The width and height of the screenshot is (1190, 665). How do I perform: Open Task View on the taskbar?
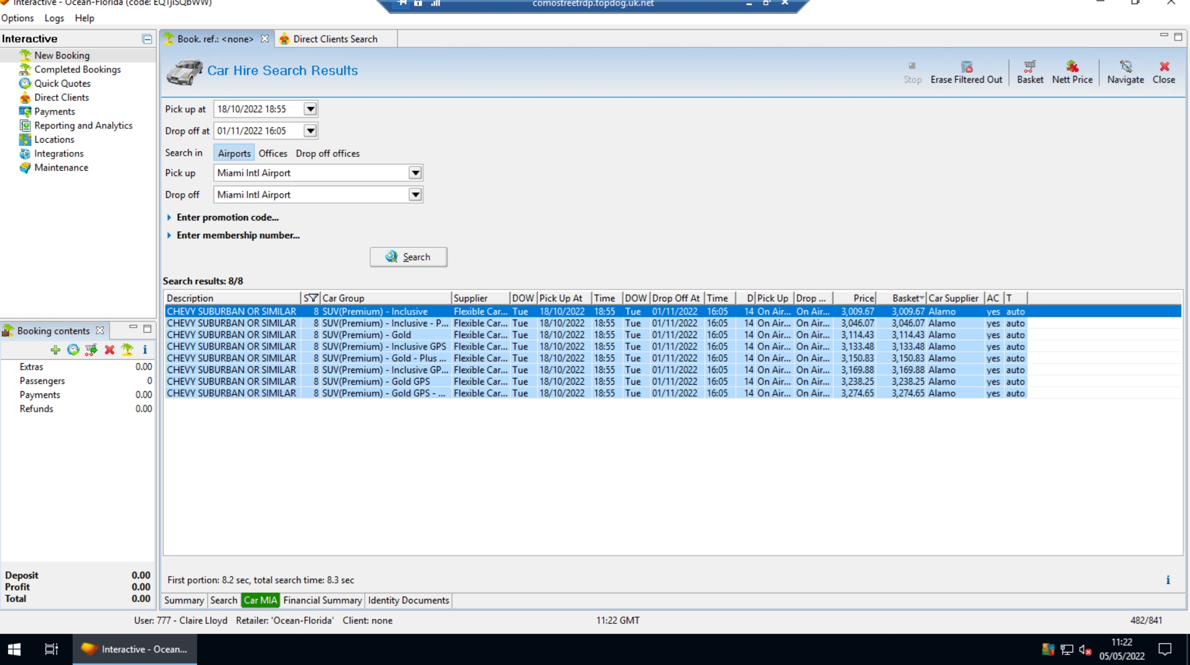pyautogui.click(x=52, y=649)
